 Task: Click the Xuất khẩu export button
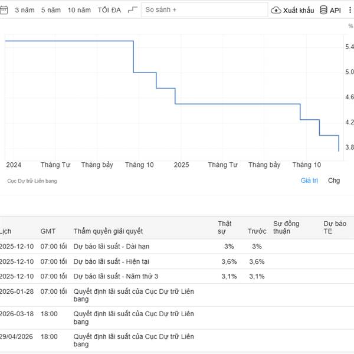(298, 10)
